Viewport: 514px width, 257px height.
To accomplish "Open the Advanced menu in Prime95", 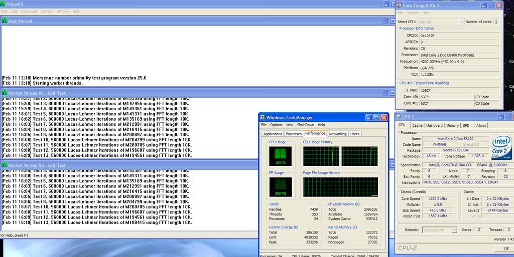I will pos(29,12).
